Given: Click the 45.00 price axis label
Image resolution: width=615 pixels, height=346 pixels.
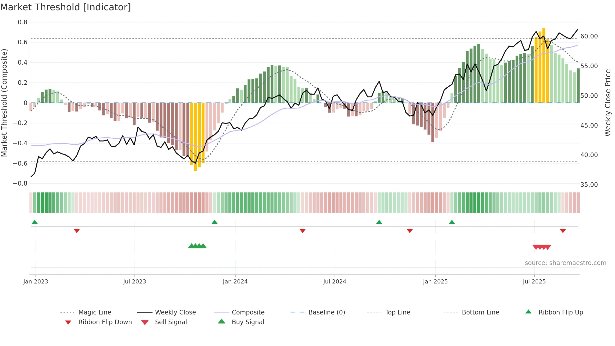Looking at the screenshot, I should point(589,126).
